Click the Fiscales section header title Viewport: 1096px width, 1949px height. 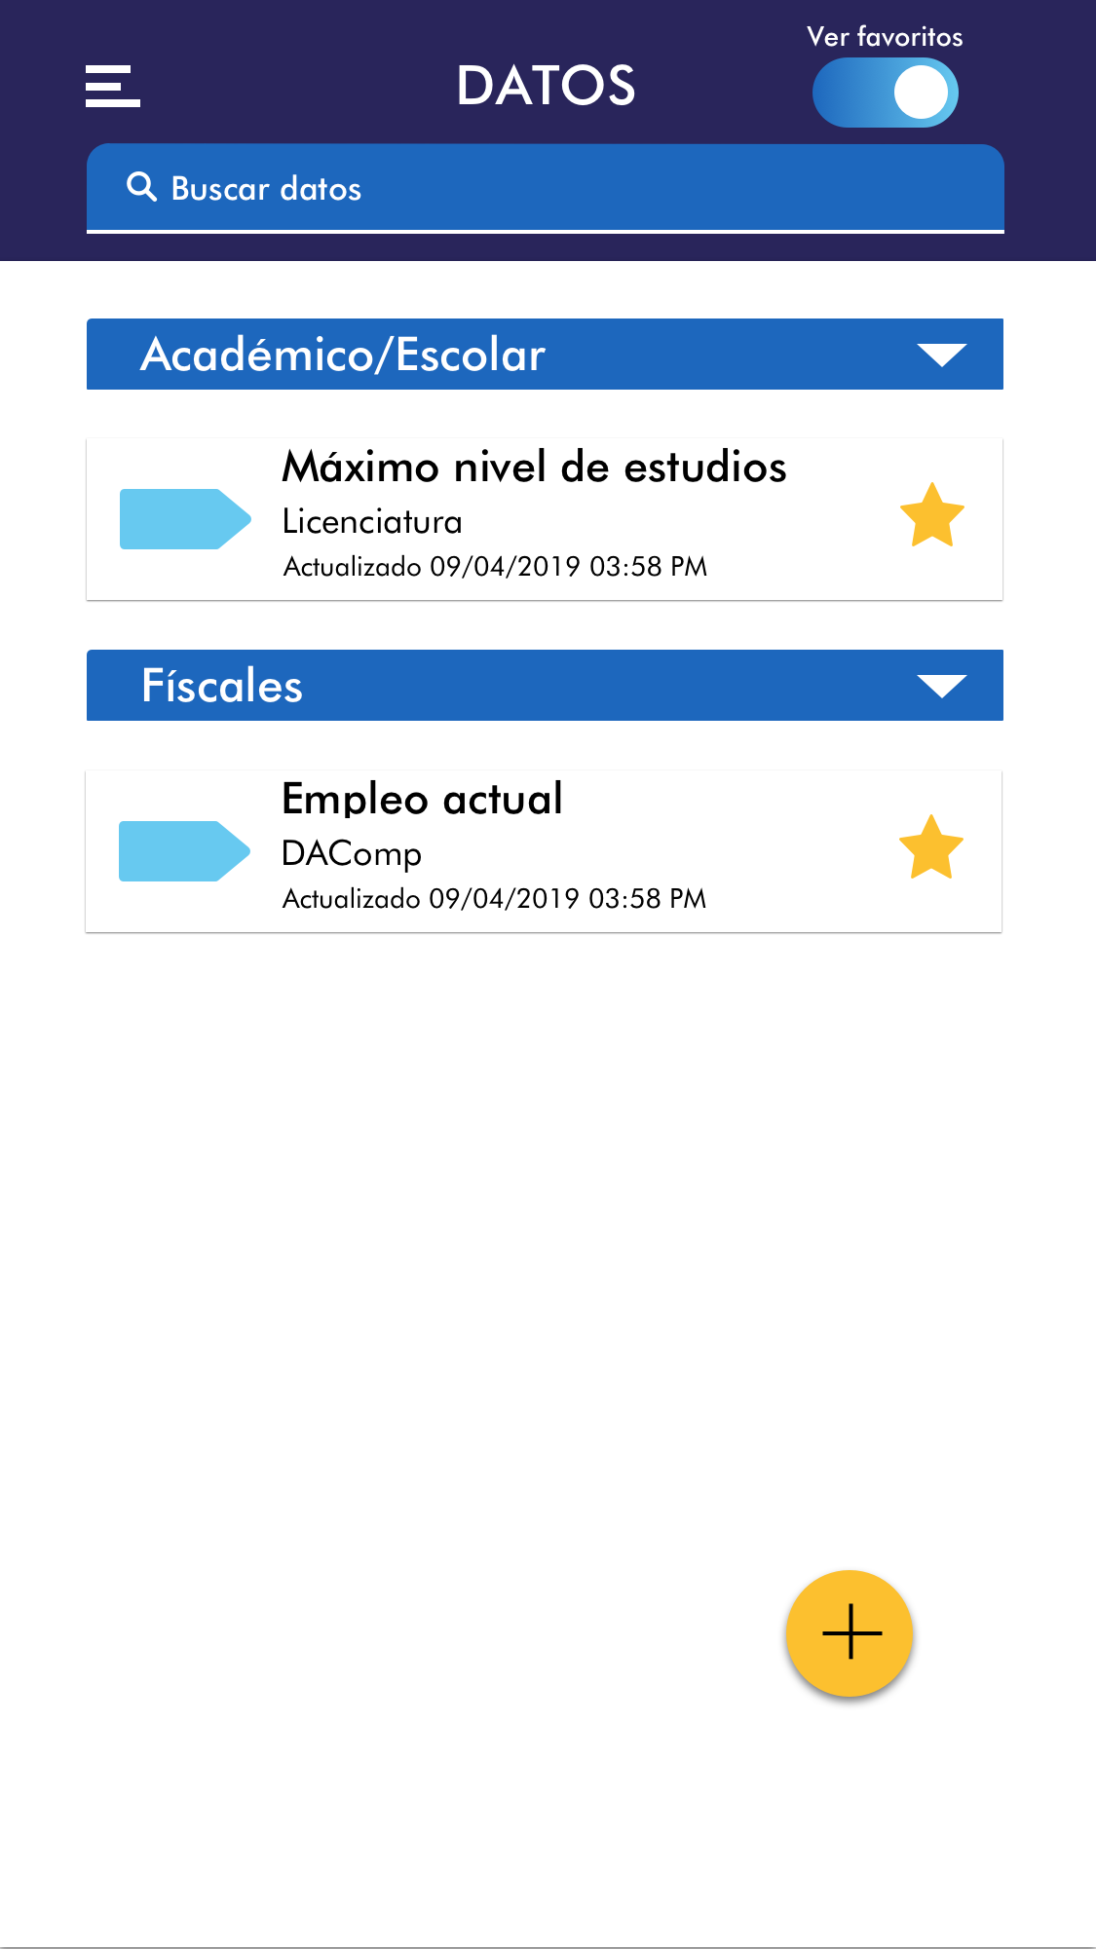[222, 686]
